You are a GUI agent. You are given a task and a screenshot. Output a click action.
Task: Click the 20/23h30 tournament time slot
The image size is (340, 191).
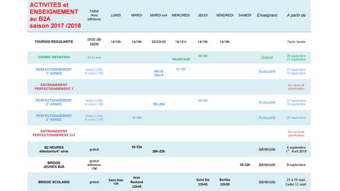click(x=159, y=42)
